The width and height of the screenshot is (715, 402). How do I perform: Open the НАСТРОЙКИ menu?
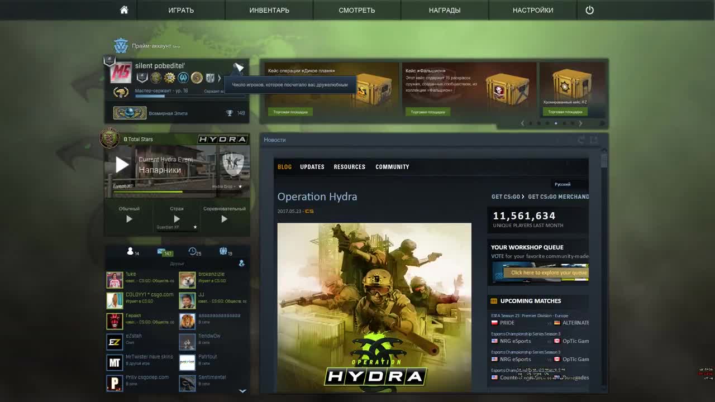(x=533, y=10)
